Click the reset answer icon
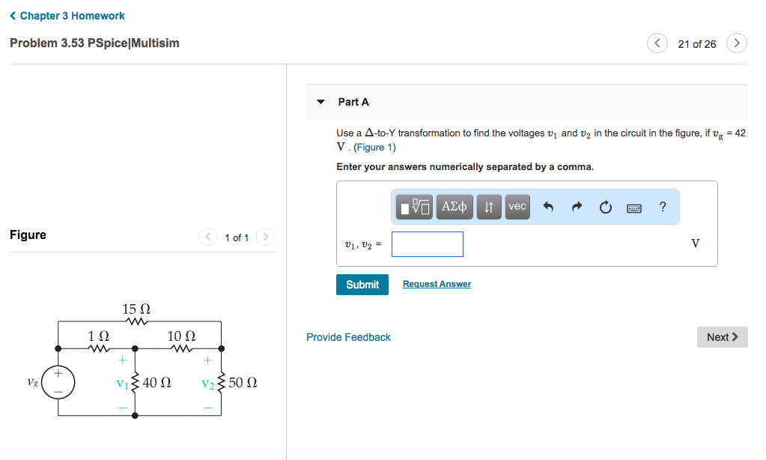 tap(605, 206)
